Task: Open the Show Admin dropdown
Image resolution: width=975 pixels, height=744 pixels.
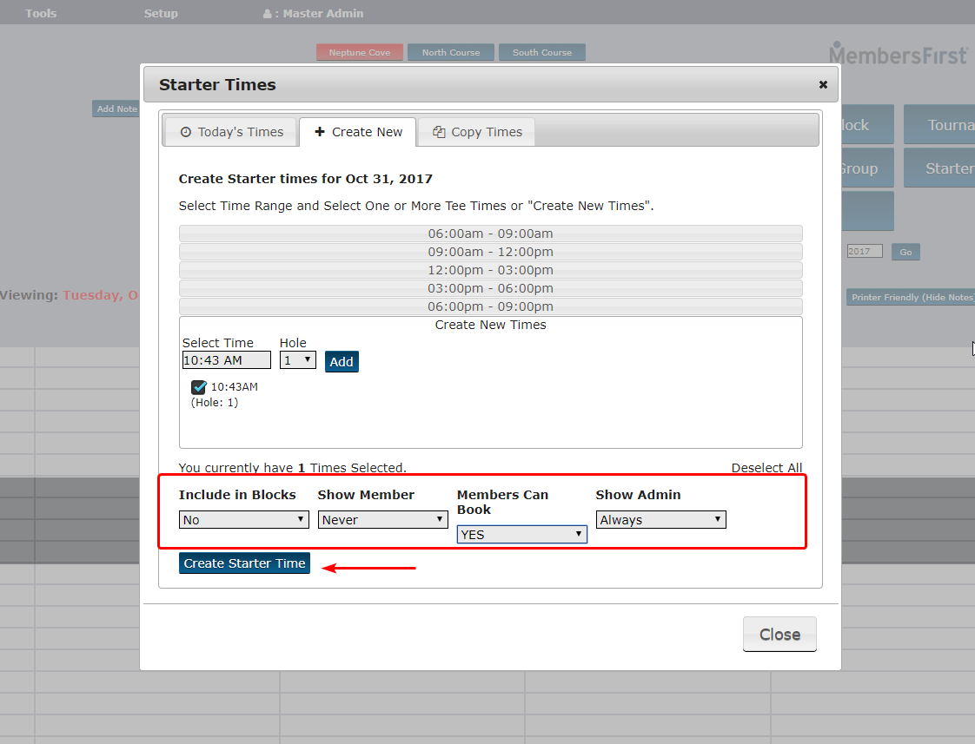Action: (x=660, y=519)
